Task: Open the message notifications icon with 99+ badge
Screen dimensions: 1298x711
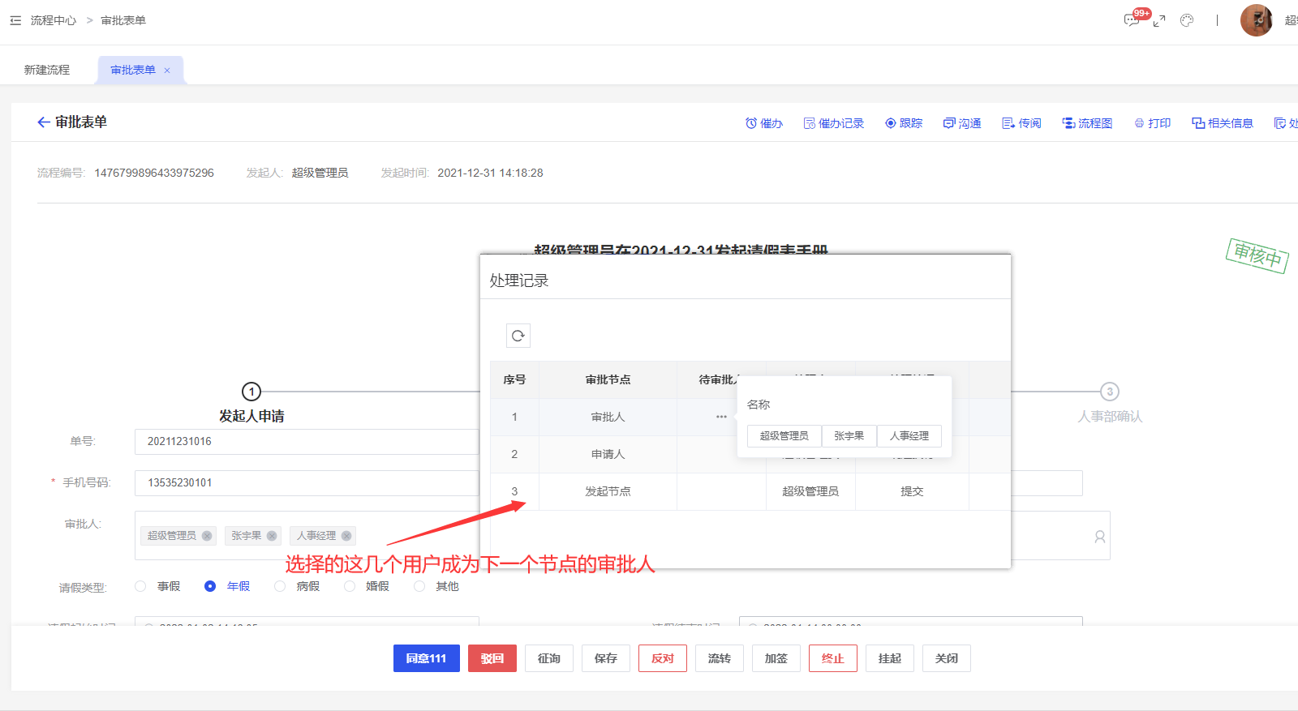Action: (1132, 20)
